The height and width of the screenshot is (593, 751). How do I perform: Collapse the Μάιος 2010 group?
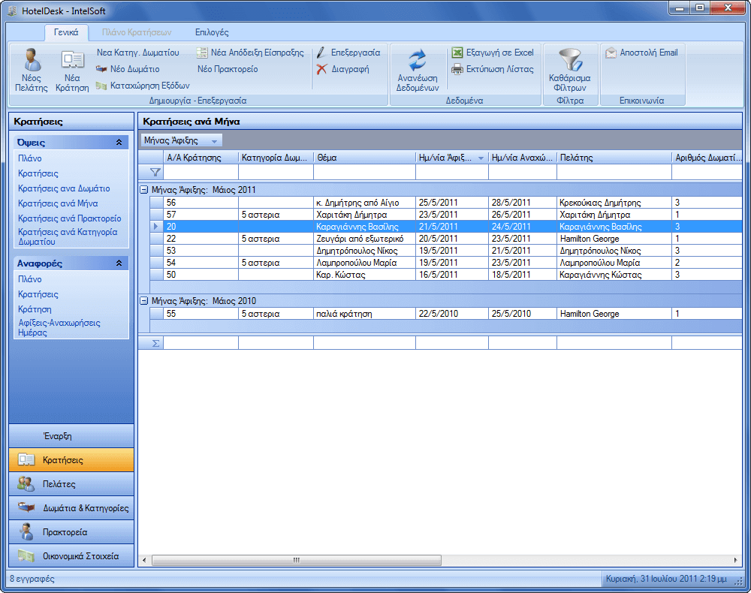[x=143, y=301]
